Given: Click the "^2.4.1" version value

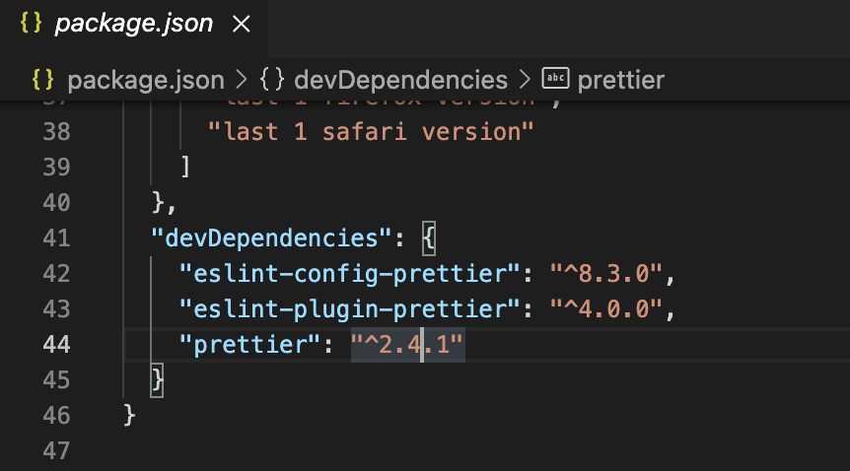Looking at the screenshot, I should click(x=407, y=345).
